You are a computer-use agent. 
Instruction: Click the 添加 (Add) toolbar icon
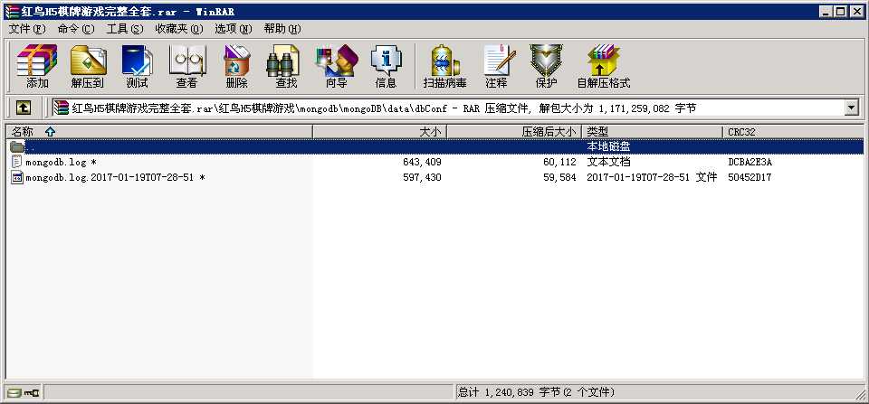pyautogui.click(x=37, y=66)
